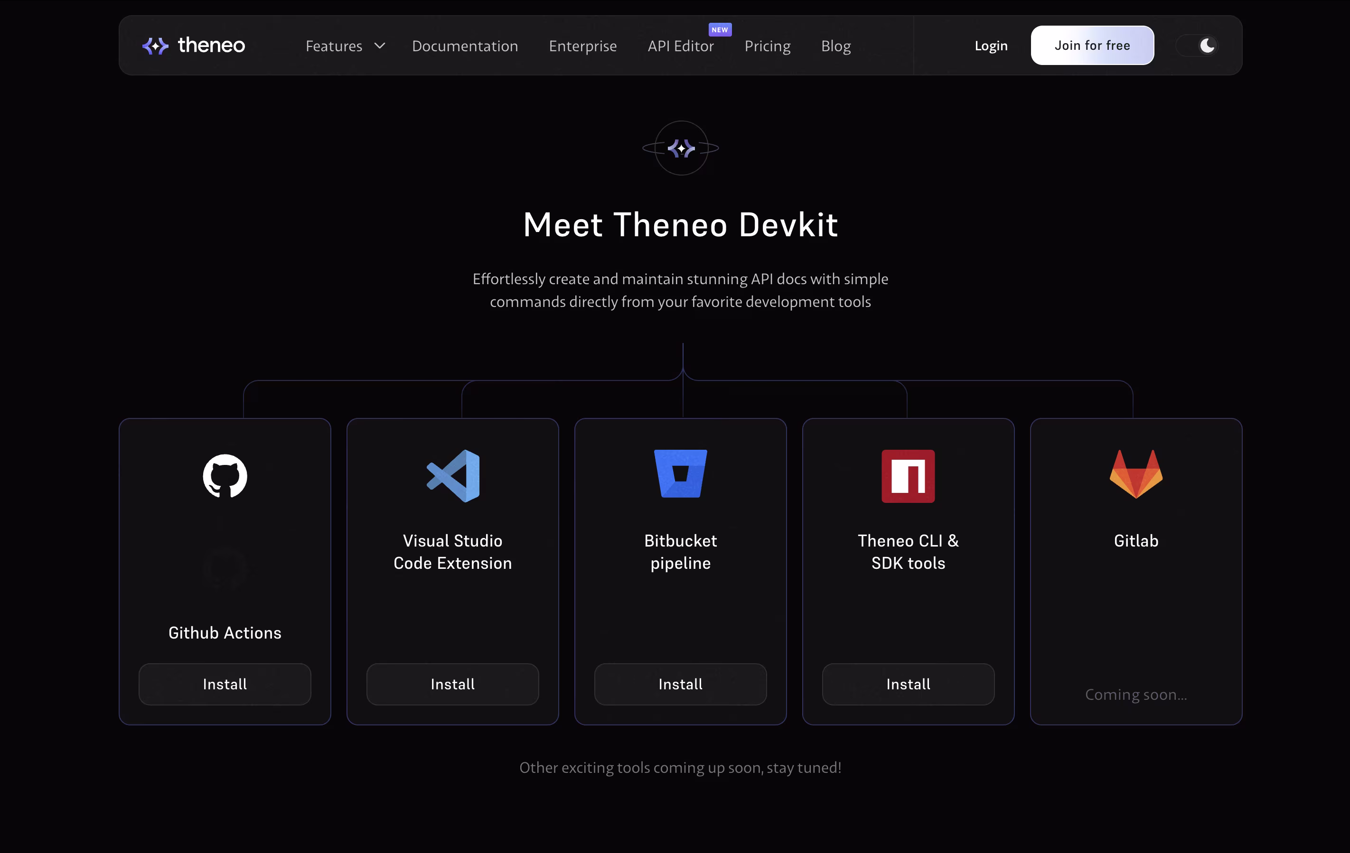Viewport: 1350px width, 853px height.
Task: Click the NEW badge above API Editor
Action: (x=720, y=30)
